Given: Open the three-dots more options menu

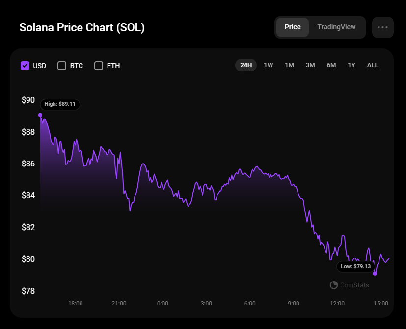Looking at the screenshot, I should pyautogui.click(x=383, y=27).
